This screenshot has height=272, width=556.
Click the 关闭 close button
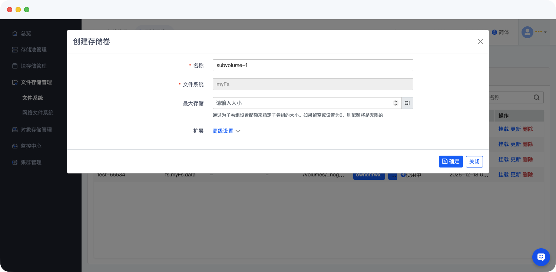[474, 162]
